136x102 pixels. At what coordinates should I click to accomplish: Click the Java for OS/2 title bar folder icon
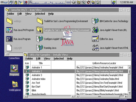7,10
